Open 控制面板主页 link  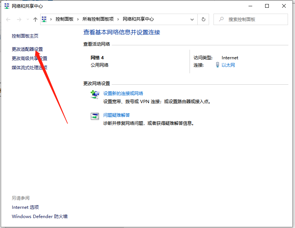(25, 36)
